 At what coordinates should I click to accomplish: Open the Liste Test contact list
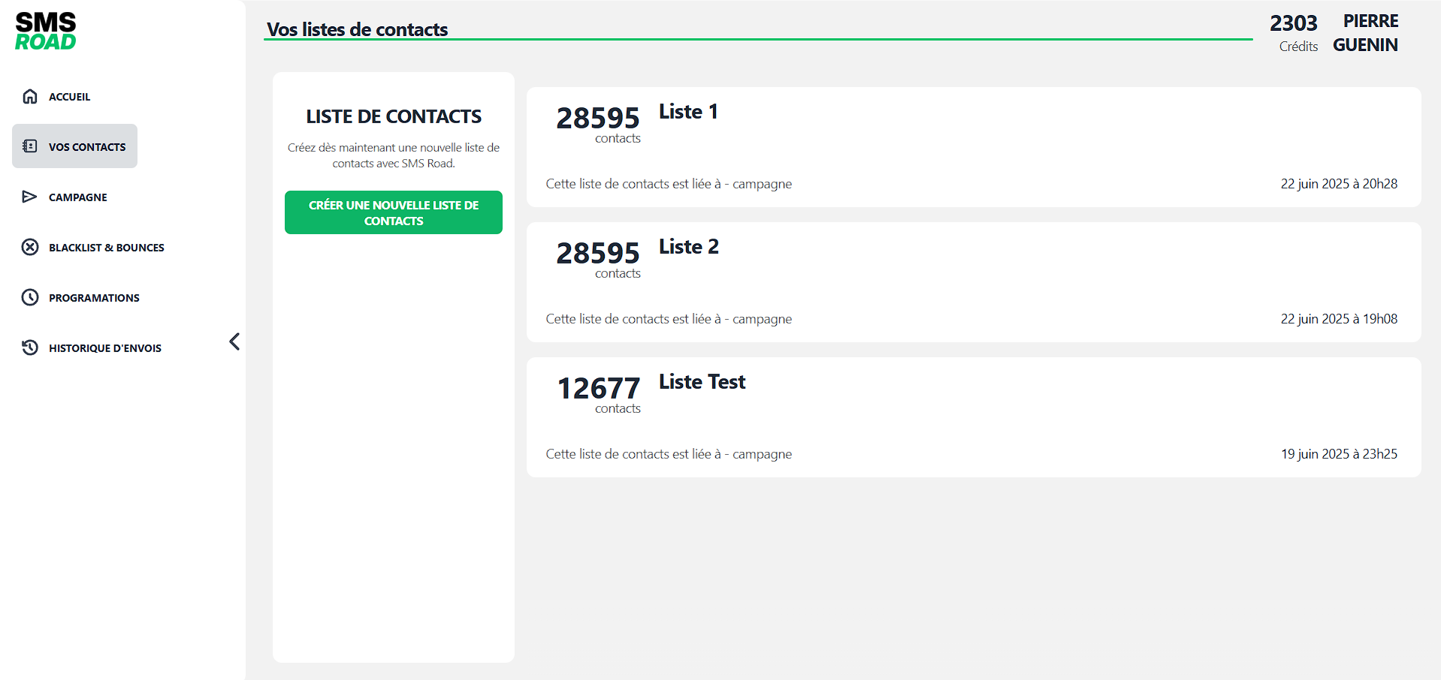[x=702, y=382]
